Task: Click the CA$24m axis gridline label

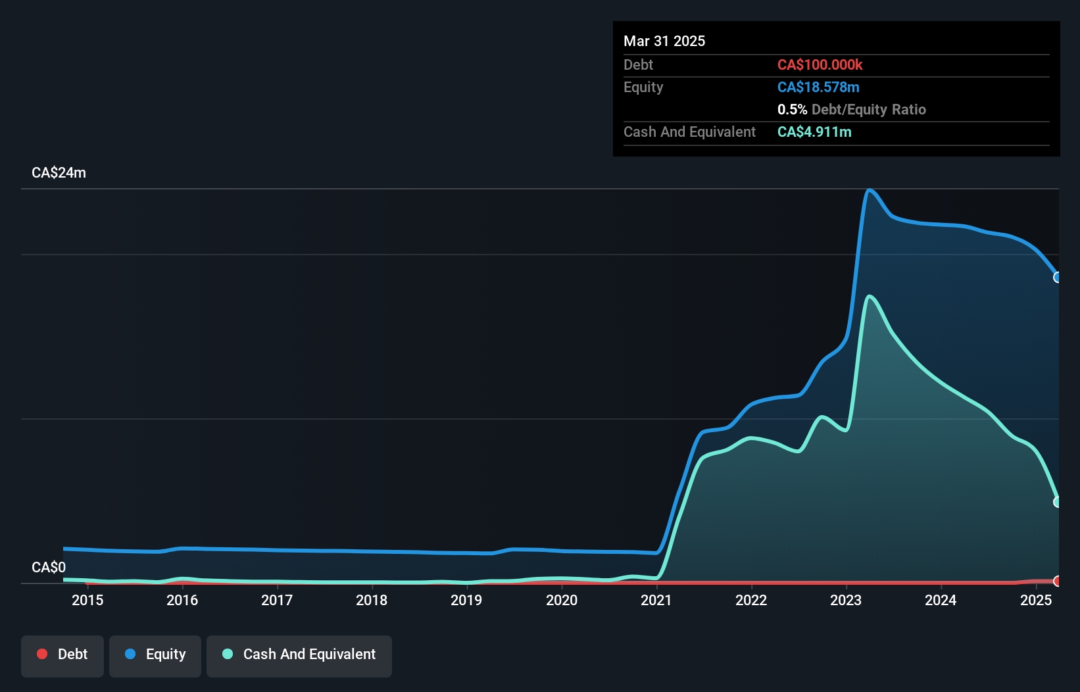Action: 59,172
